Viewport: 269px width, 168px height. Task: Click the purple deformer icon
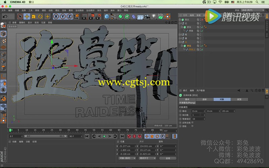pyautogui.click(x=133, y=16)
